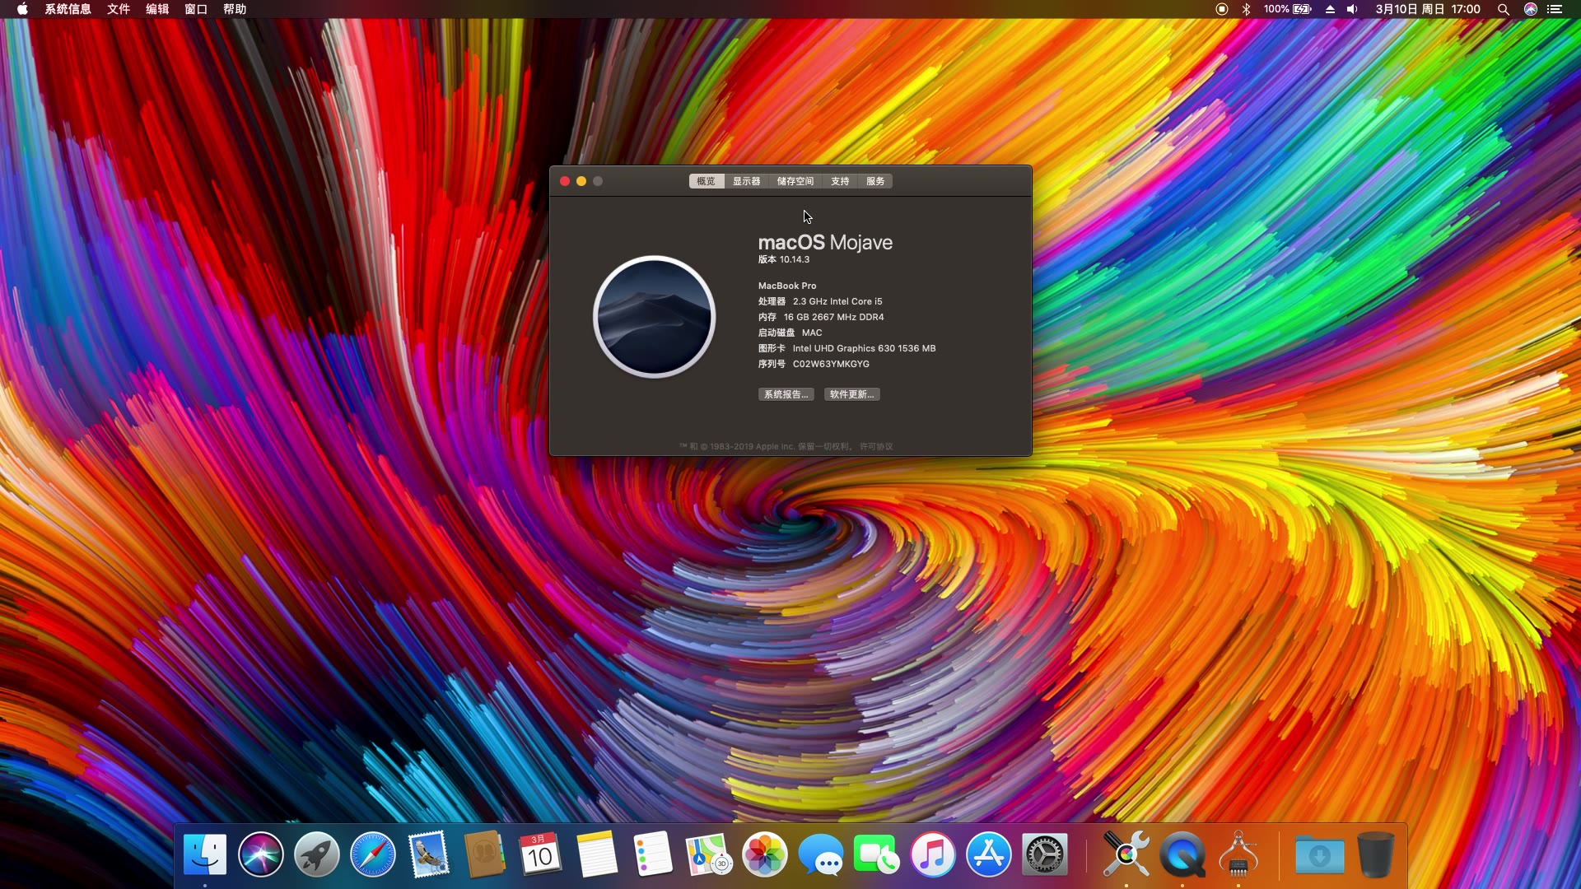The width and height of the screenshot is (1581, 889).
Task: Click the 系统报告... button
Action: (786, 394)
